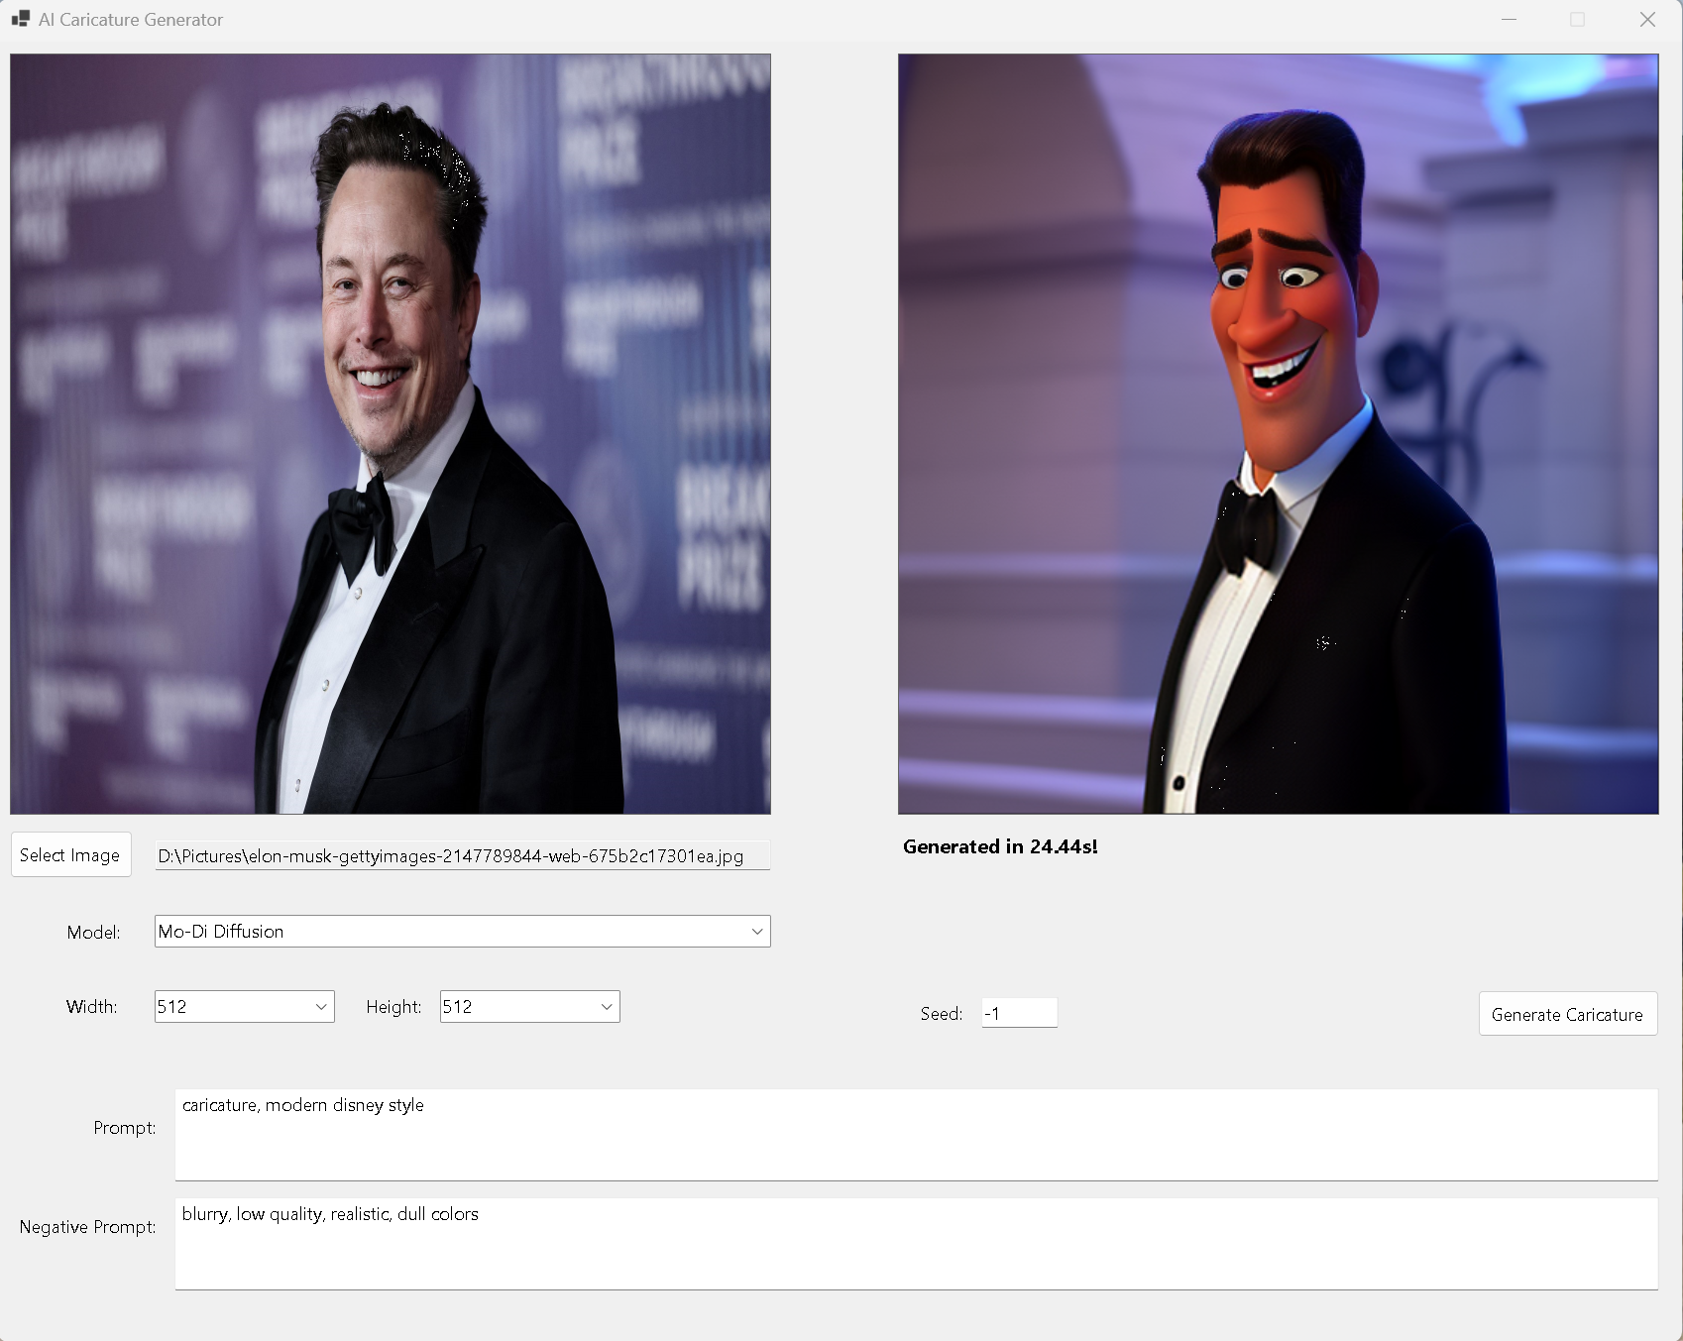The height and width of the screenshot is (1341, 1683).
Task: Click the source photo preview
Action: click(391, 434)
